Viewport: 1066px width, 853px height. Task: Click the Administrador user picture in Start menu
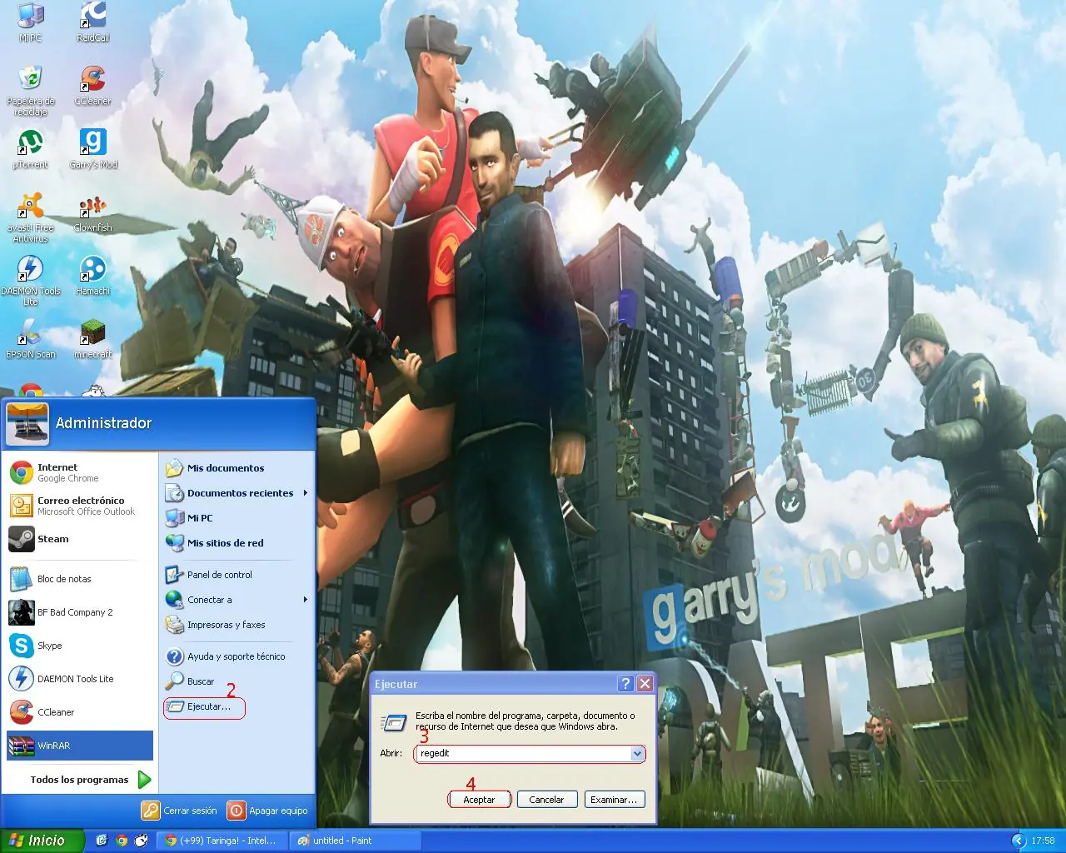tap(27, 423)
